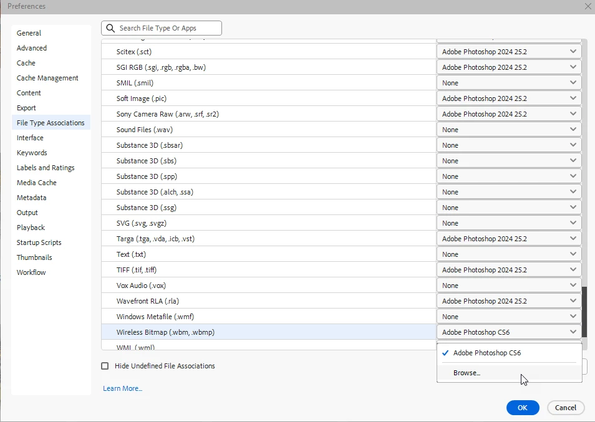
Task: Open the Learn More... link
Action: [123, 388]
